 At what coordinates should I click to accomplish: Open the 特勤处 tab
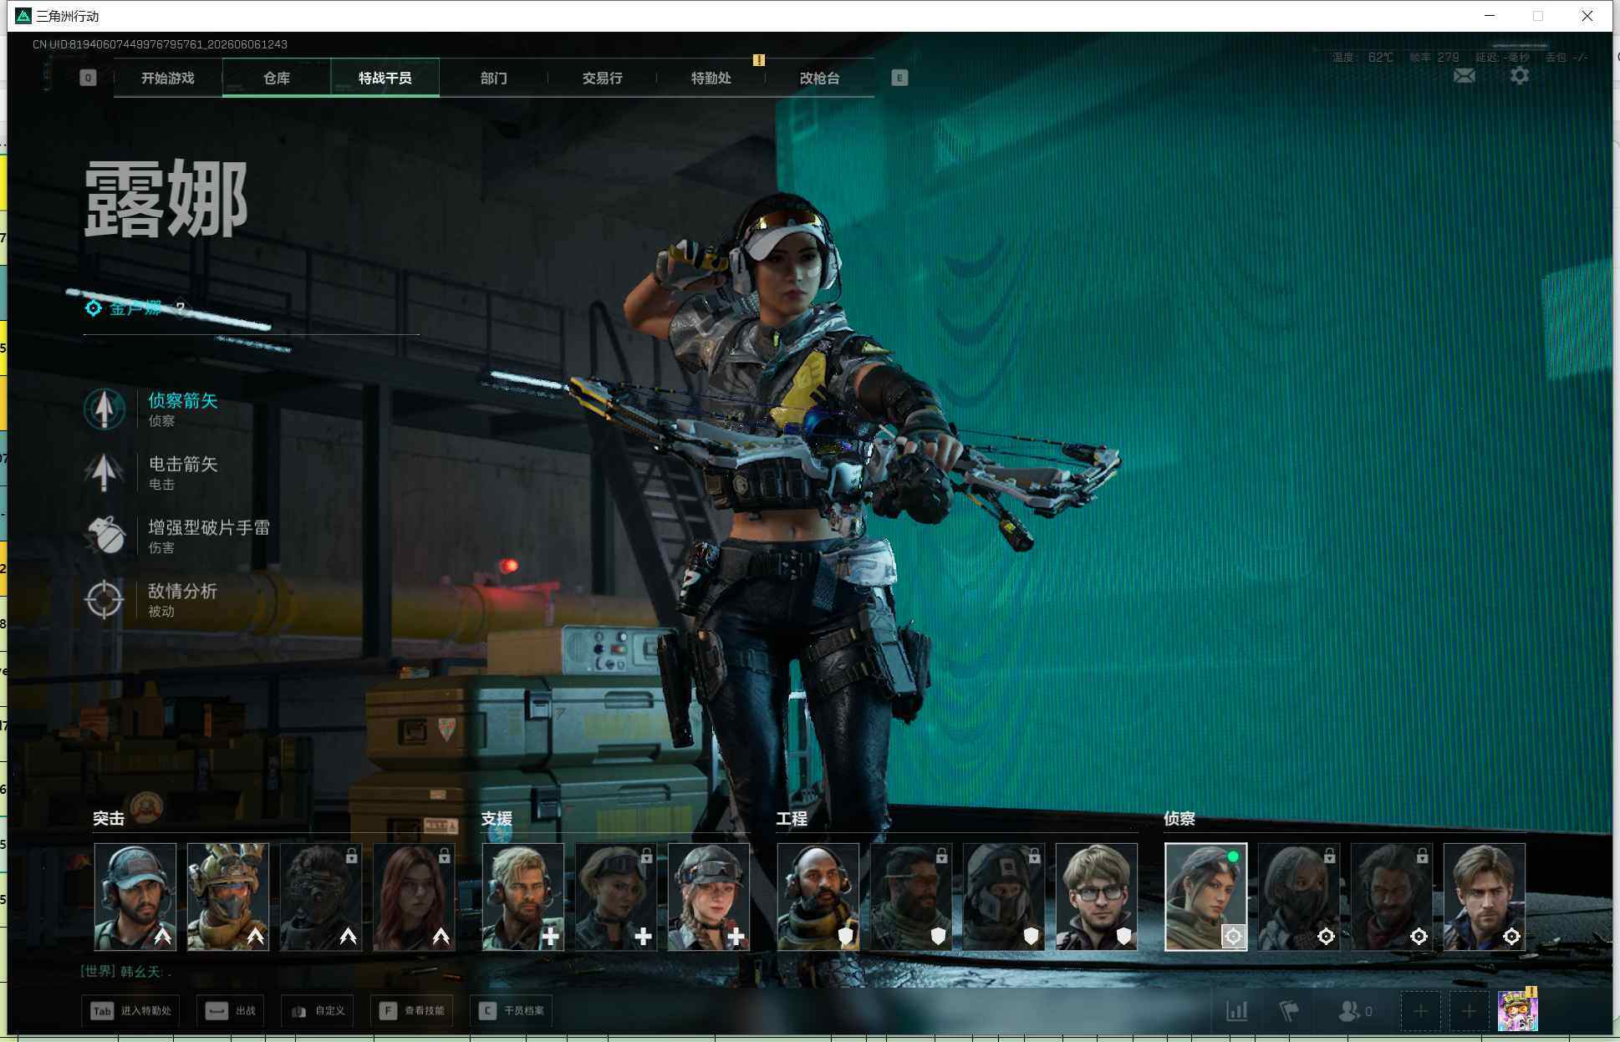(x=711, y=78)
